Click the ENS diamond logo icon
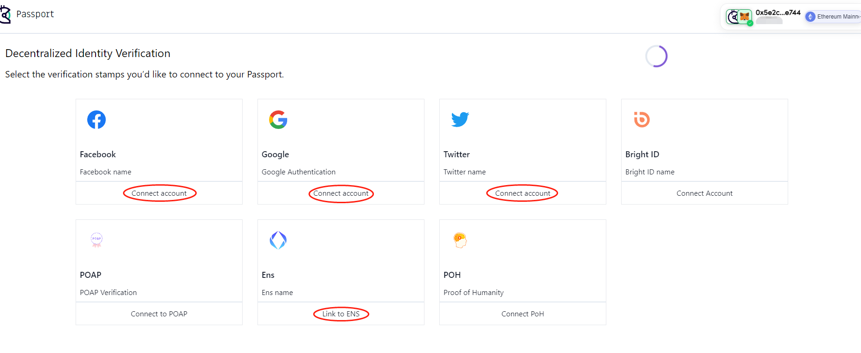861x353 pixels. click(278, 240)
